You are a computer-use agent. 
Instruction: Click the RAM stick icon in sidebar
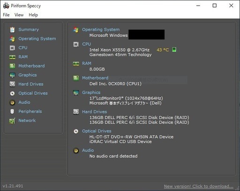(x=12, y=57)
